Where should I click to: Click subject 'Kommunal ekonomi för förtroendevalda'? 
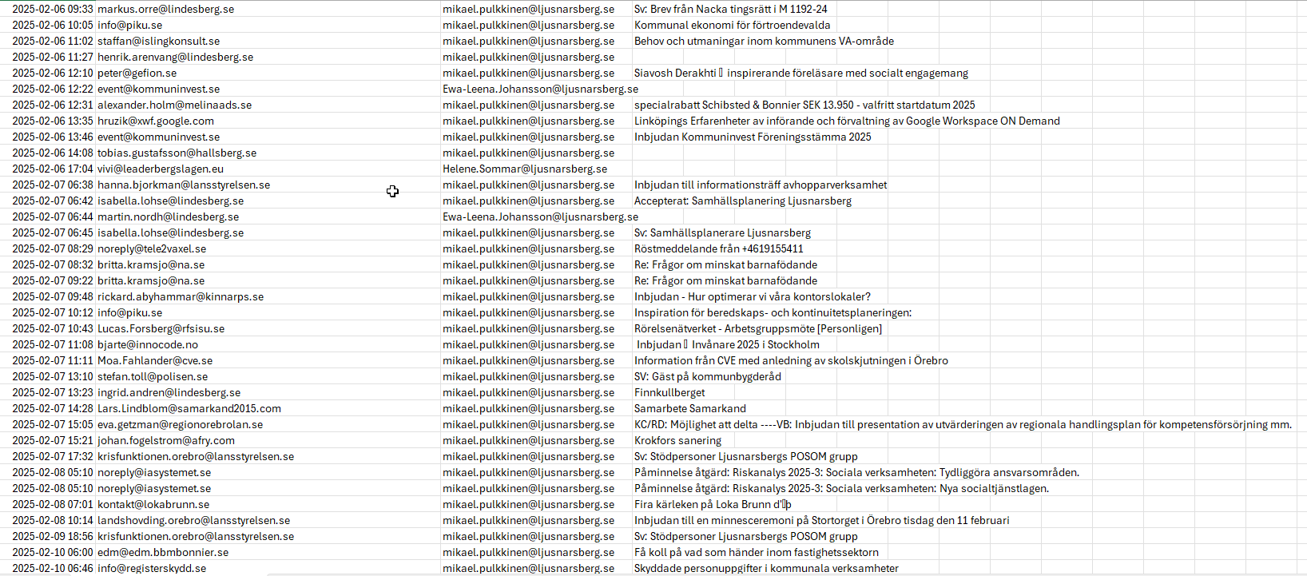[x=732, y=25]
